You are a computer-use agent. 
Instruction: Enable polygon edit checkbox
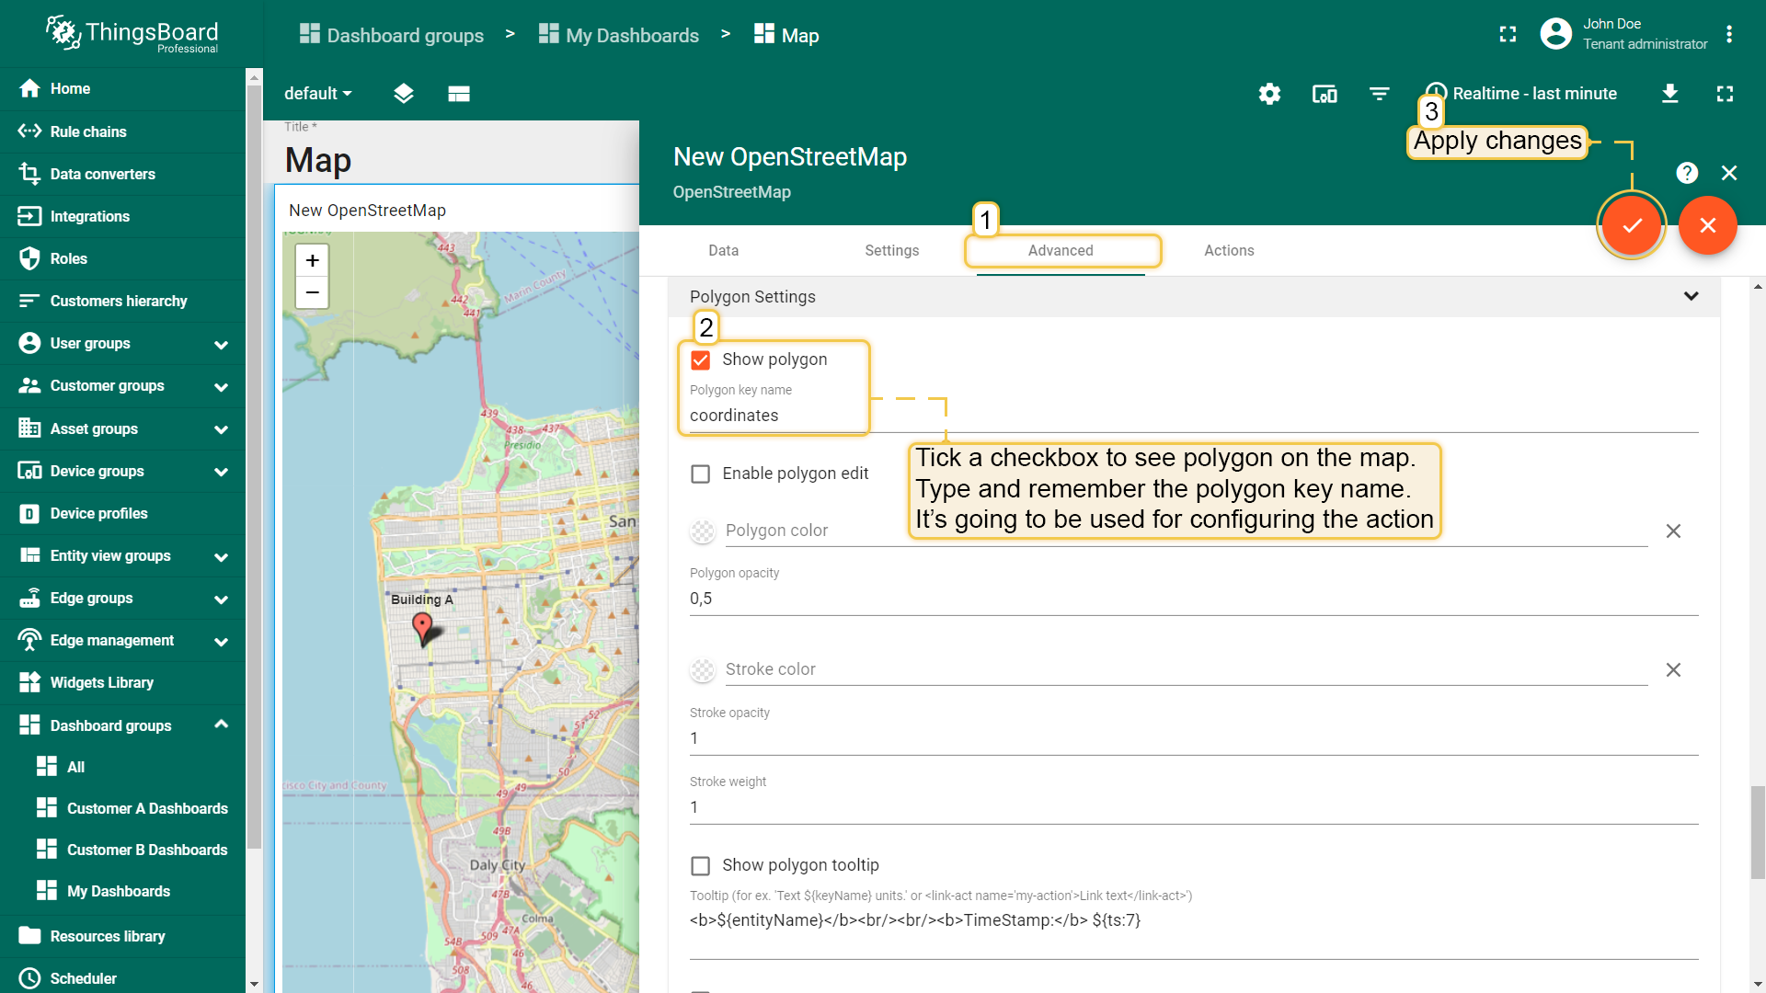tap(701, 474)
